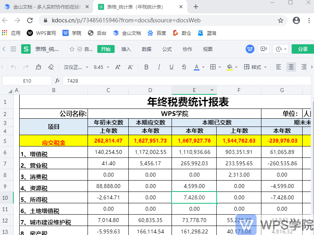Decrease the font size
The width and height of the screenshot is (314, 235).
[130, 67]
